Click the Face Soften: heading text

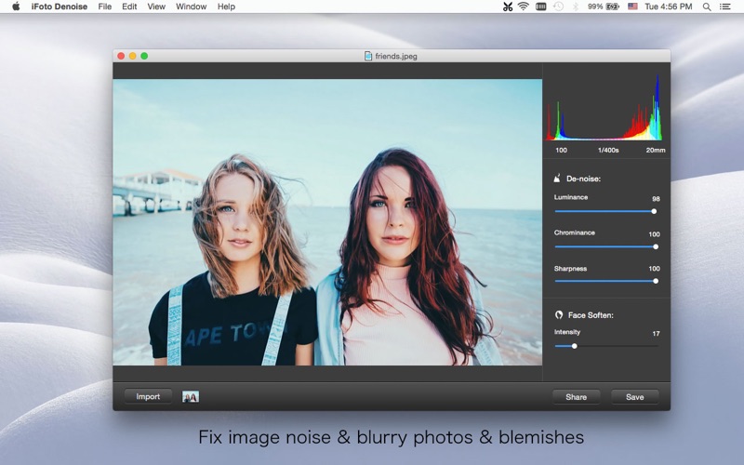pyautogui.click(x=591, y=315)
